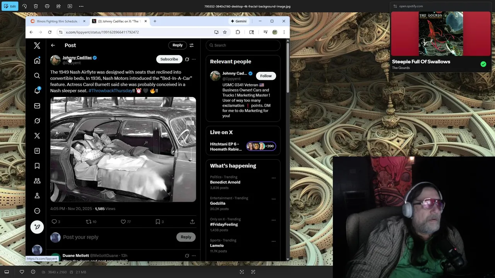This screenshot has height=278, width=495.
Task: Click Grok explain icon beside Subscribe
Action: 187,59
